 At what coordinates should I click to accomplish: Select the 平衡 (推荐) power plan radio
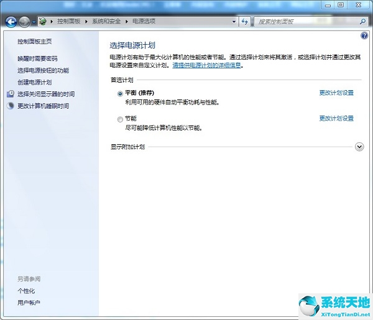[120, 94]
